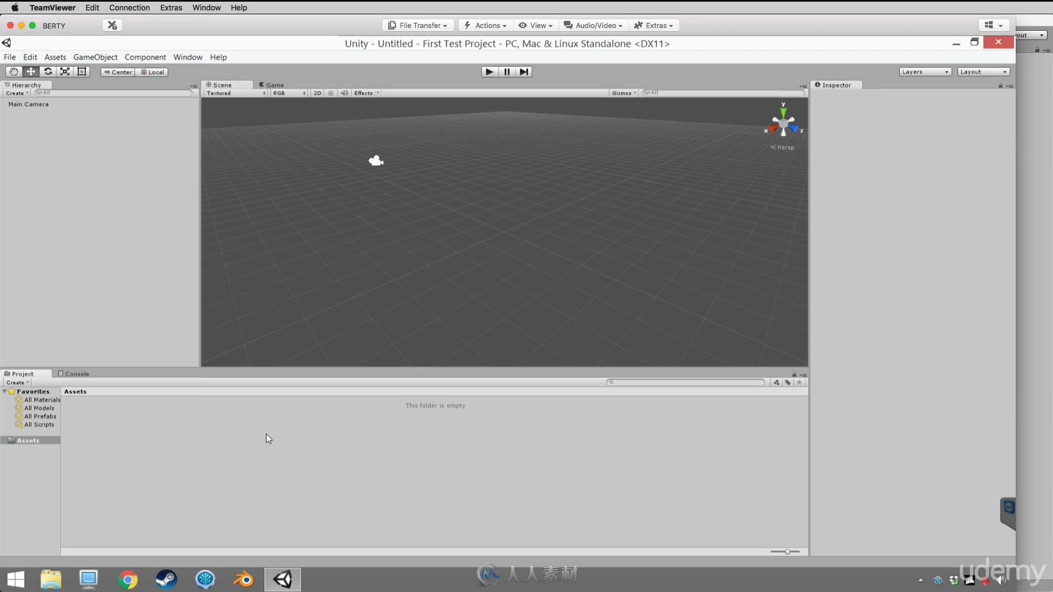Toggle audio on/off in Scene view

[343, 93]
